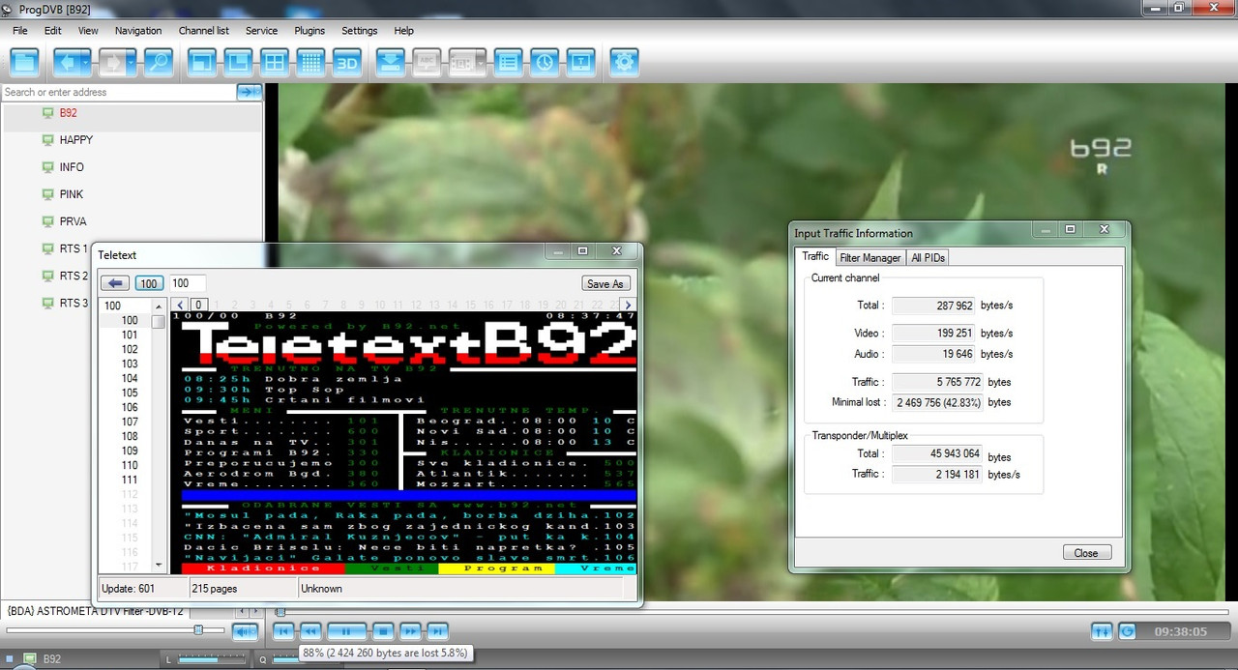The image size is (1238, 670).
Task: Select the fine grid mosaic icon
Action: (x=310, y=63)
